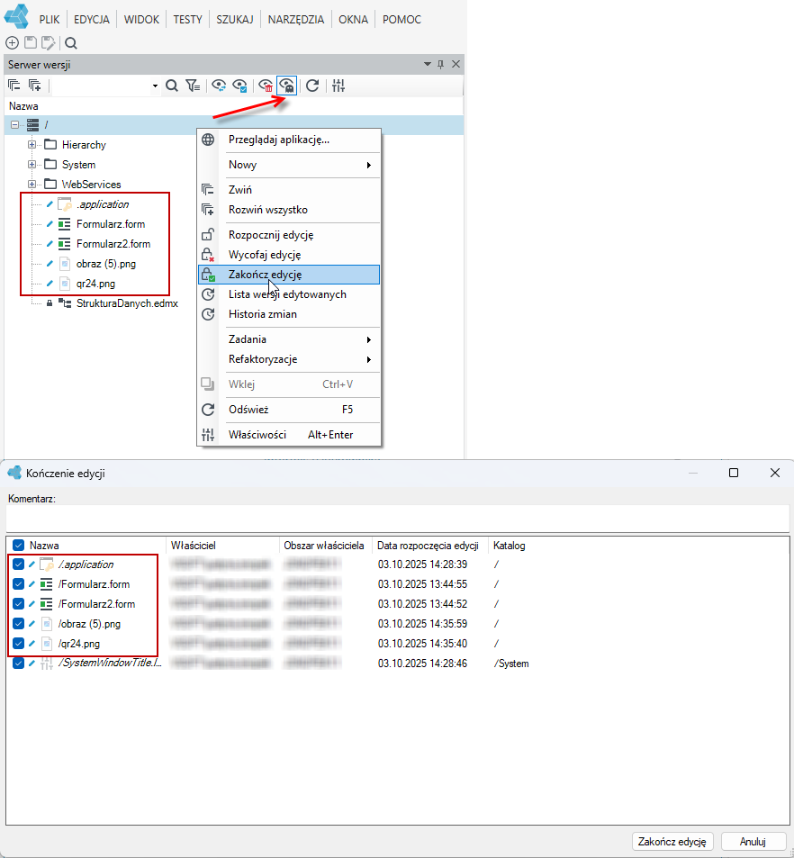Click the save icon in the main toolbar
Image resolution: width=794 pixels, height=858 pixels.
(x=31, y=42)
